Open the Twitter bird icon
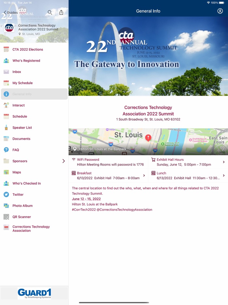Screen dimensions: 228x305 click(x=6, y=195)
